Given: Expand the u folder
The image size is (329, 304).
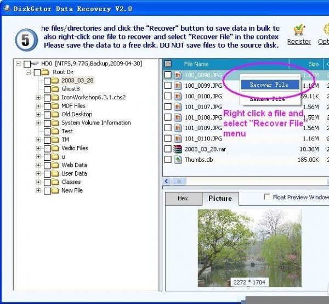Looking at the screenshot, I should (x=38, y=156).
